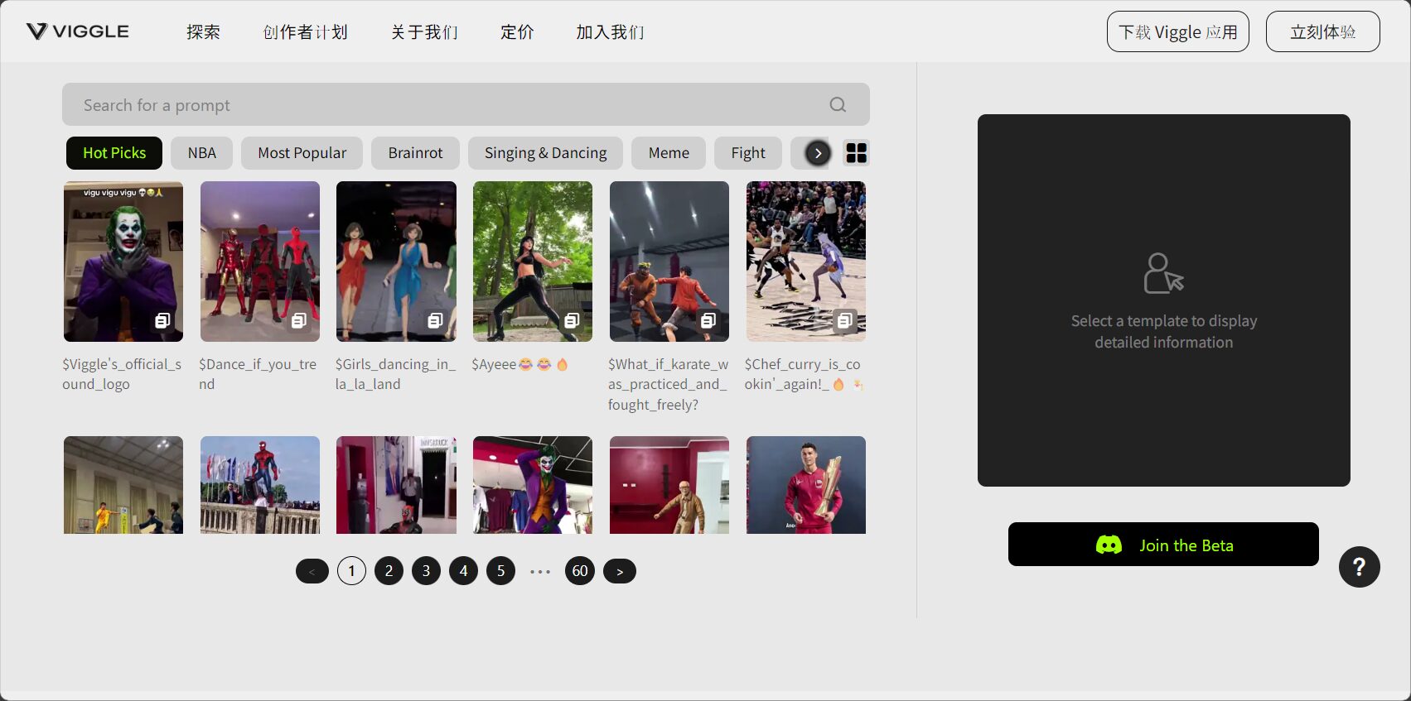
Task: Click the $Girls_dancing_in_la_la_land title
Action: click(x=395, y=374)
